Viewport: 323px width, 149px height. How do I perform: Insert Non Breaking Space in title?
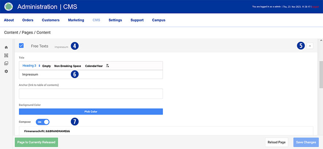click(68, 66)
